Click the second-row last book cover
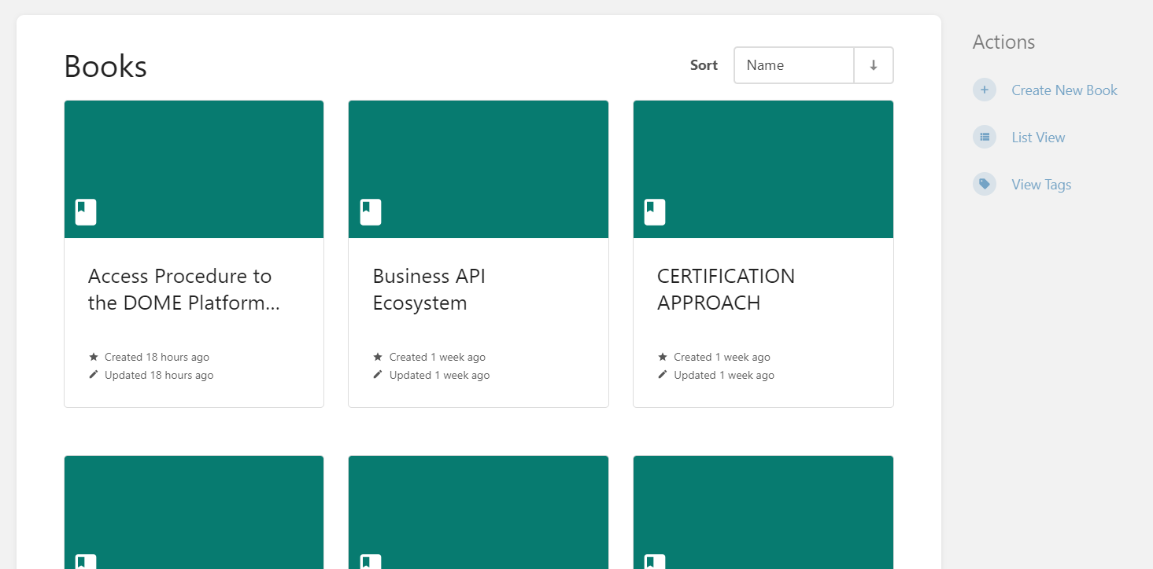Image resolution: width=1153 pixels, height=569 pixels. pos(763,512)
